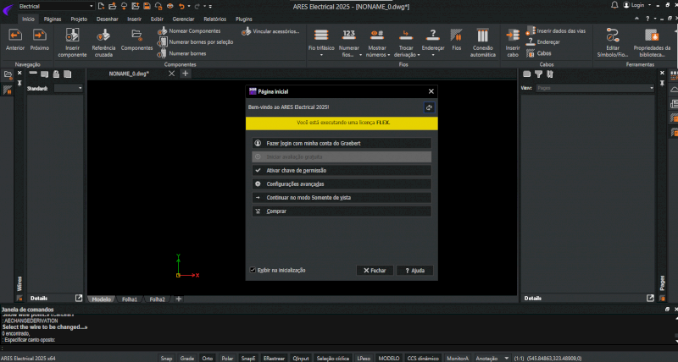The image size is (678, 362).
Task: Open Configurações avançadas
Action: (342, 184)
